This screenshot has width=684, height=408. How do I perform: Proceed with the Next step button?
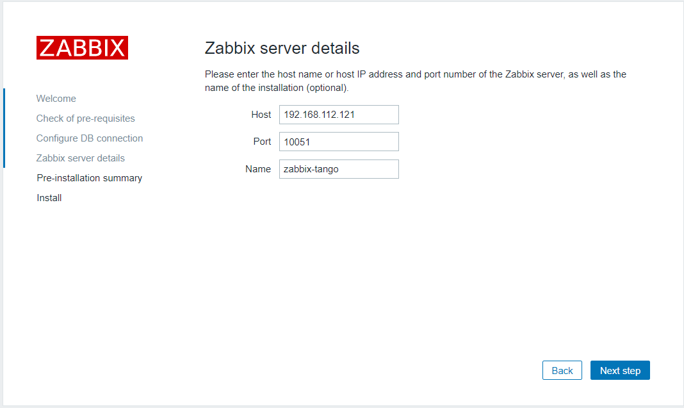click(620, 371)
